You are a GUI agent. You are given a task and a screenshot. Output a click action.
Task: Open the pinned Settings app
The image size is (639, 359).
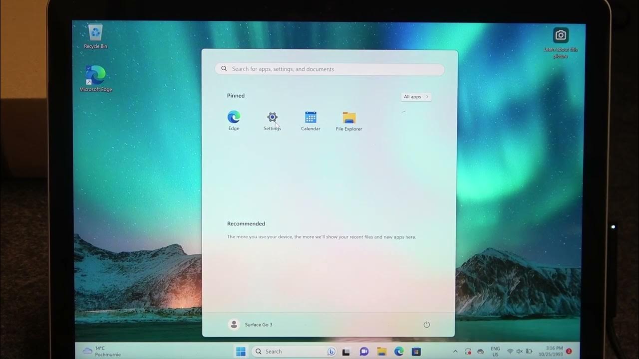coord(272,121)
